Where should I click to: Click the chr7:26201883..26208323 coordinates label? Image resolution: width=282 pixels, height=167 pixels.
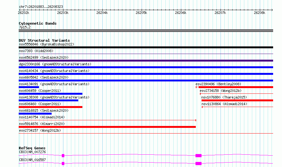[41, 7]
